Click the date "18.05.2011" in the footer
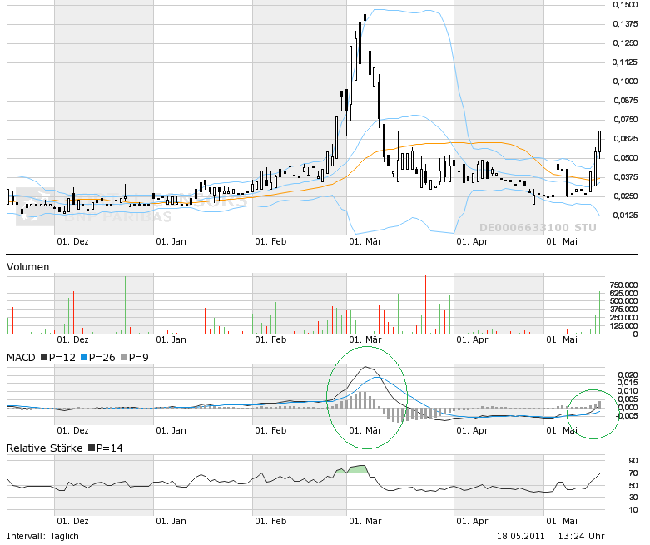The height and width of the screenshot is (545, 650). pyautogui.click(x=520, y=536)
